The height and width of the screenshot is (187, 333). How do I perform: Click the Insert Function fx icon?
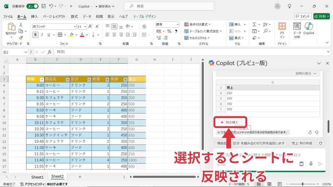pyautogui.click(x=50, y=52)
